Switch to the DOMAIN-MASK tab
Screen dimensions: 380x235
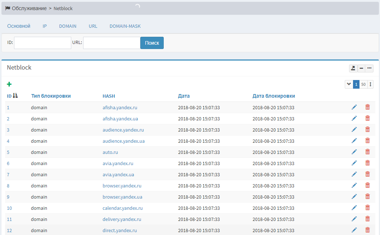[125, 26]
